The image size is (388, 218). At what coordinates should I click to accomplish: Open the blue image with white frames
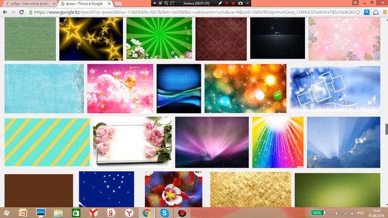coord(335,88)
